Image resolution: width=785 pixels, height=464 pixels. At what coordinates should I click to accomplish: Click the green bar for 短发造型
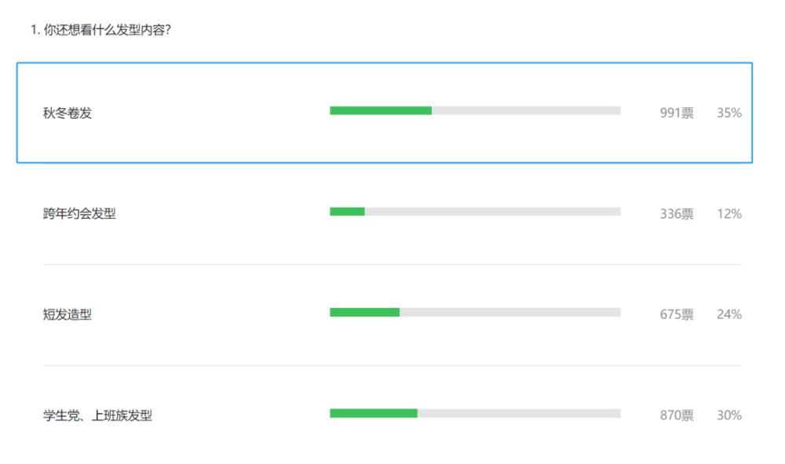(364, 312)
